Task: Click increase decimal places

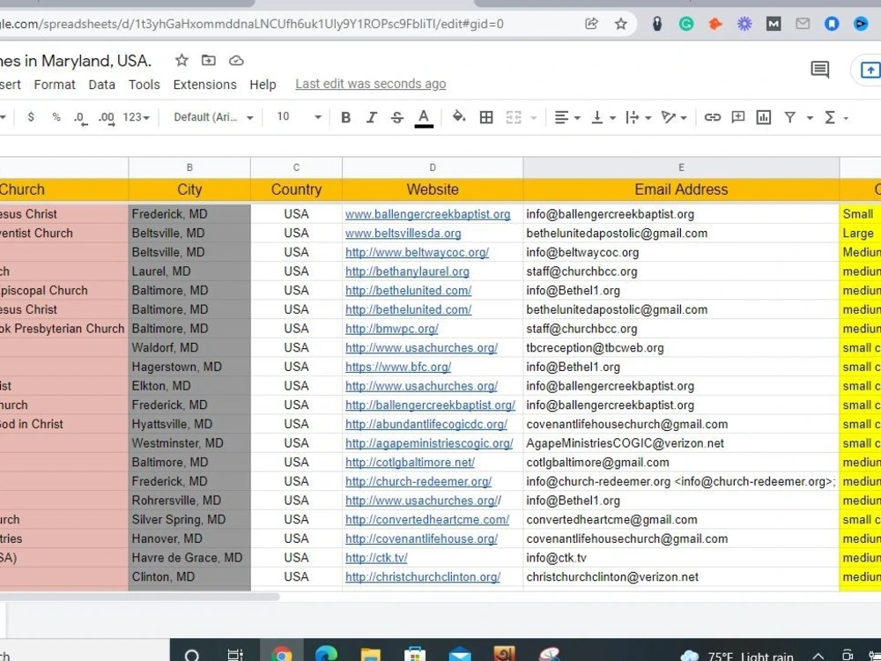Action: 107,118
